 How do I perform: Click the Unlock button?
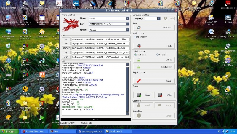(154, 60)
